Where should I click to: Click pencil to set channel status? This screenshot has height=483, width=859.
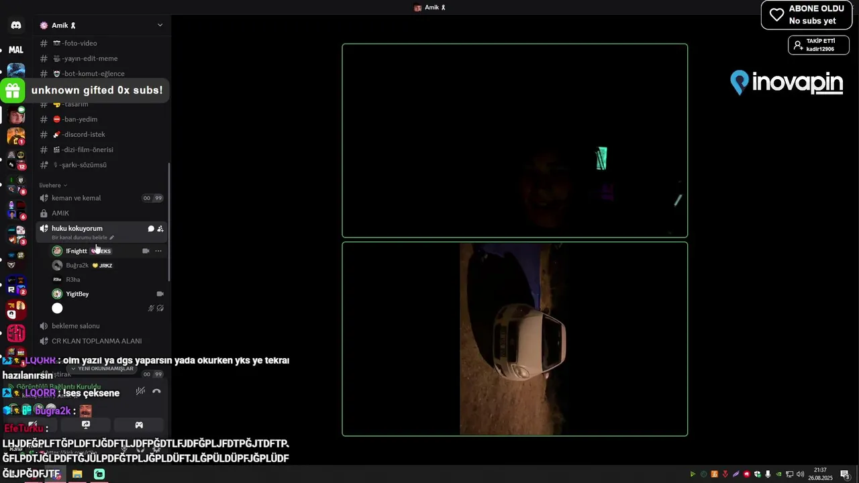tap(112, 237)
